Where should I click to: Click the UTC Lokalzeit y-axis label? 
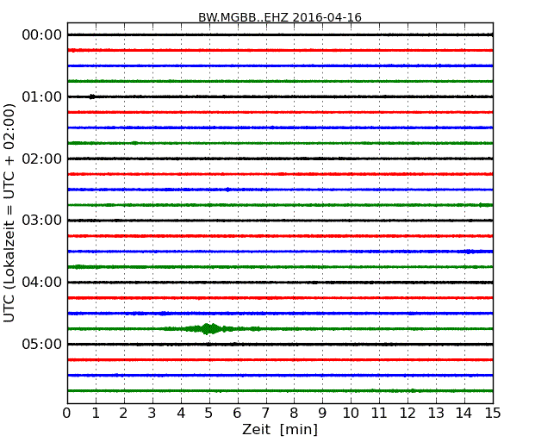[x=9, y=213]
